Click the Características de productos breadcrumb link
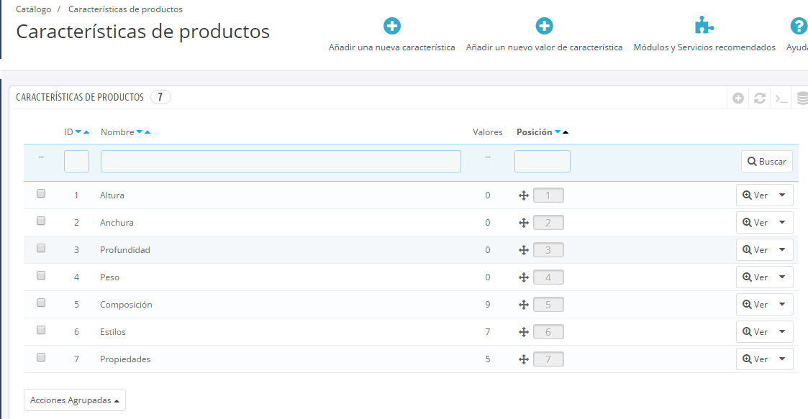 pyautogui.click(x=125, y=9)
